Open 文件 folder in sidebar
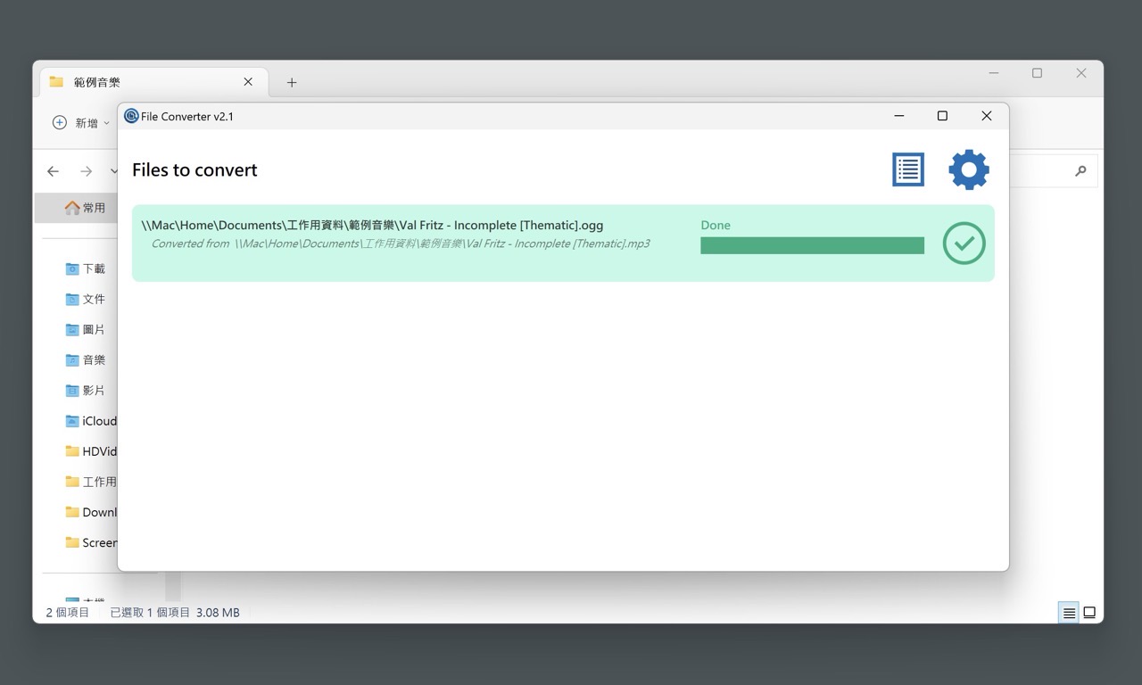1142x685 pixels. [86, 299]
